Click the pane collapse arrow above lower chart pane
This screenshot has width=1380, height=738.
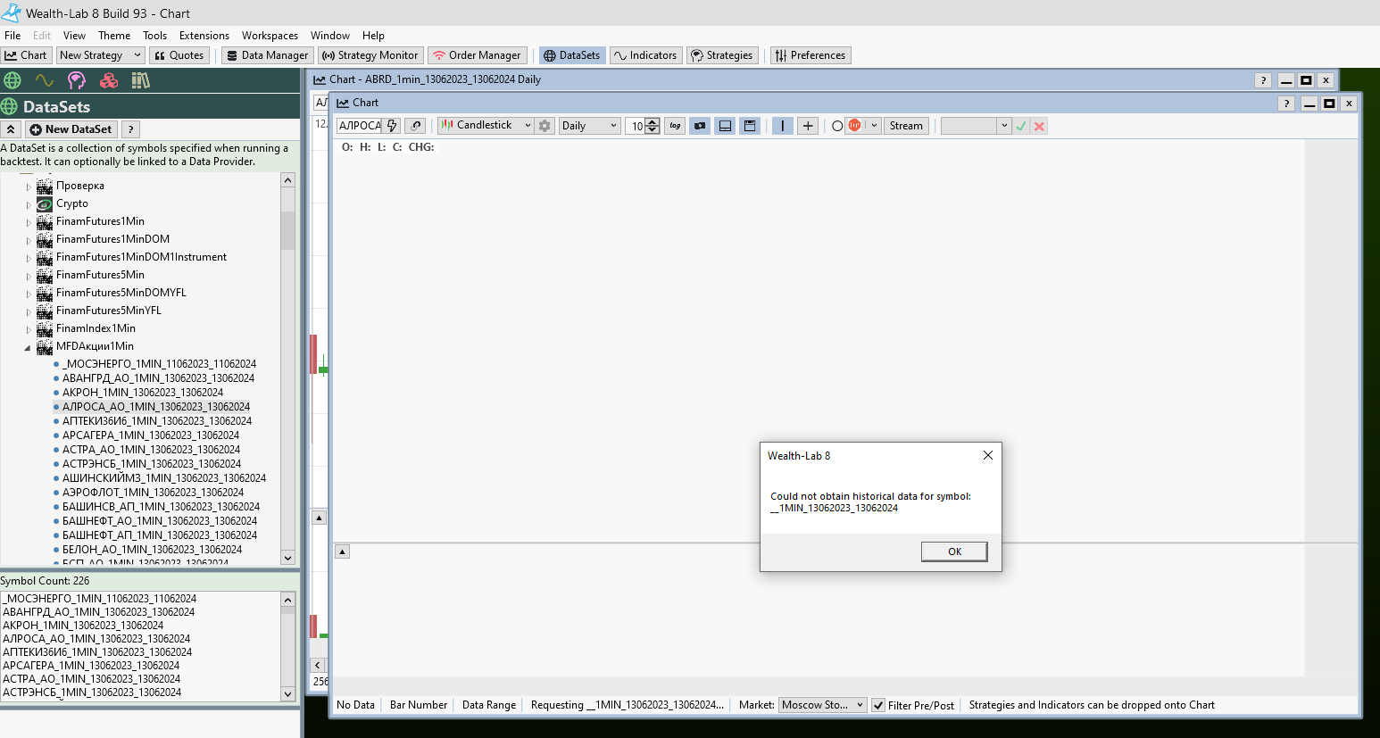(342, 551)
